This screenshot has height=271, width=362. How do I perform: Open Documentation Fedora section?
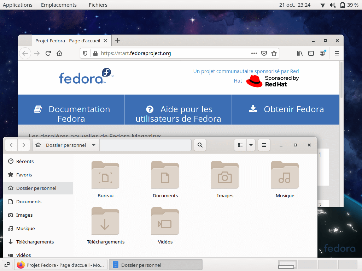click(x=71, y=110)
